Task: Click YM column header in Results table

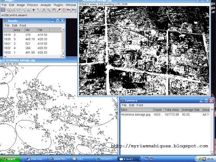Action: [44, 30]
